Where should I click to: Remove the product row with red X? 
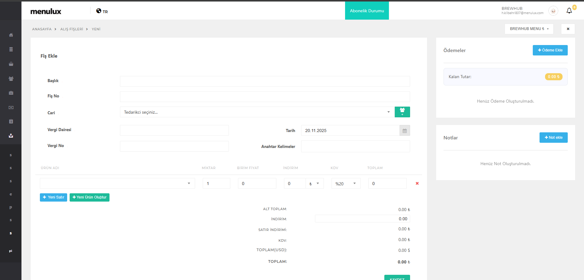click(x=417, y=183)
